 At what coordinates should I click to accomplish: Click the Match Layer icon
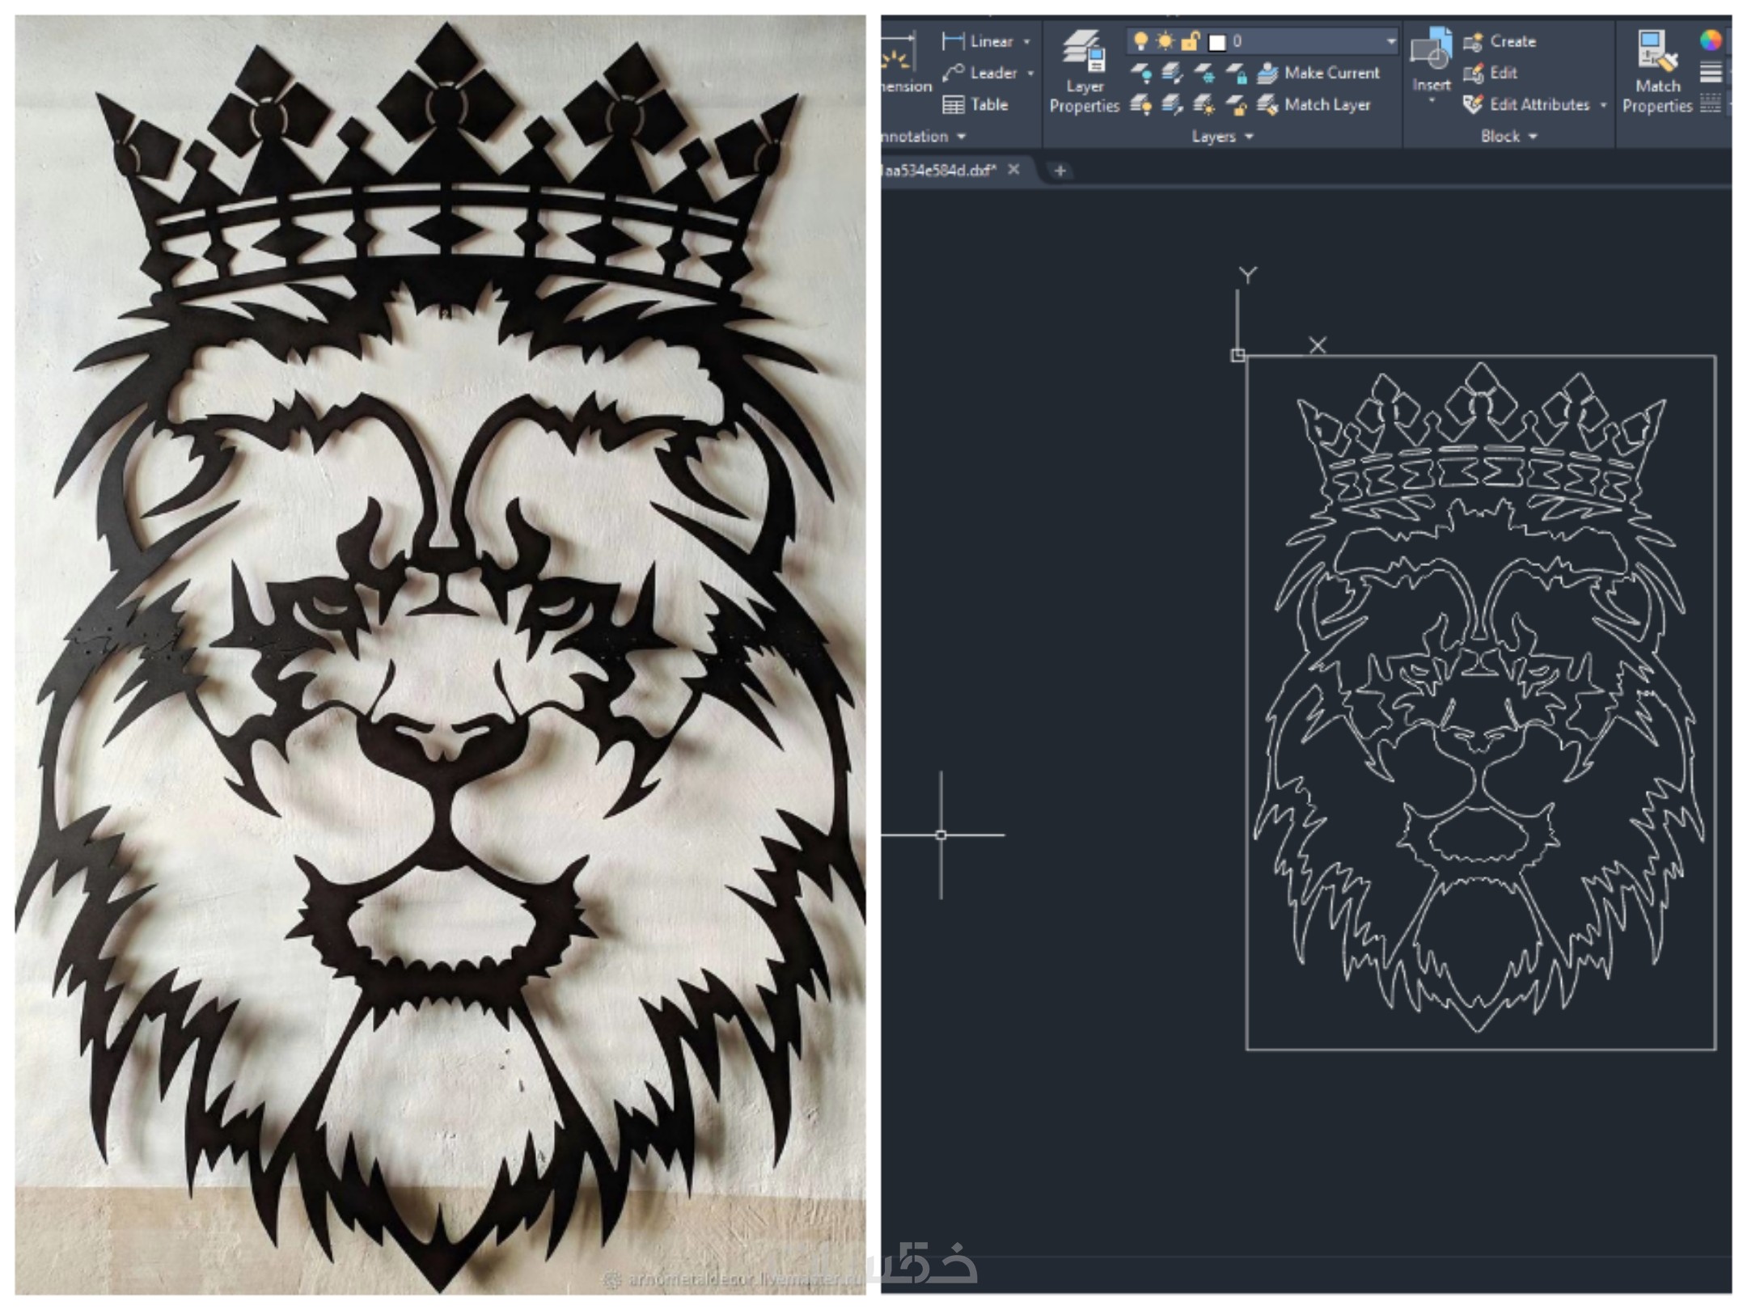(1268, 104)
